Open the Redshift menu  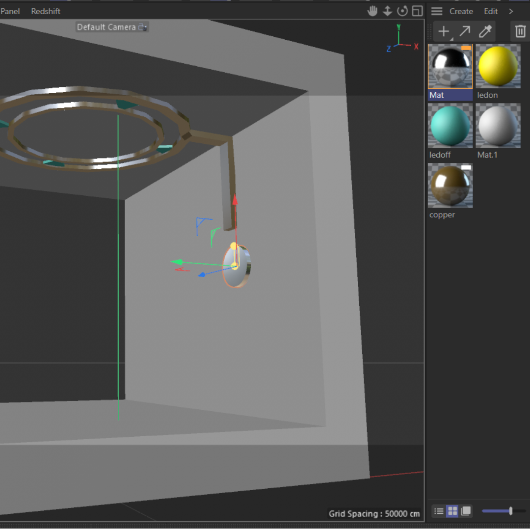point(45,11)
